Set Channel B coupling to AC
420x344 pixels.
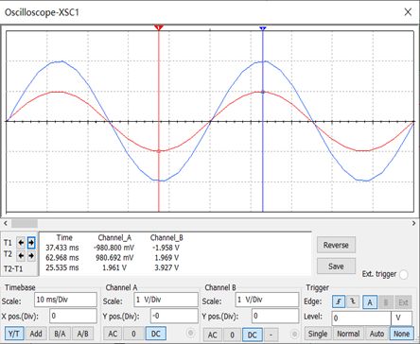coord(213,335)
